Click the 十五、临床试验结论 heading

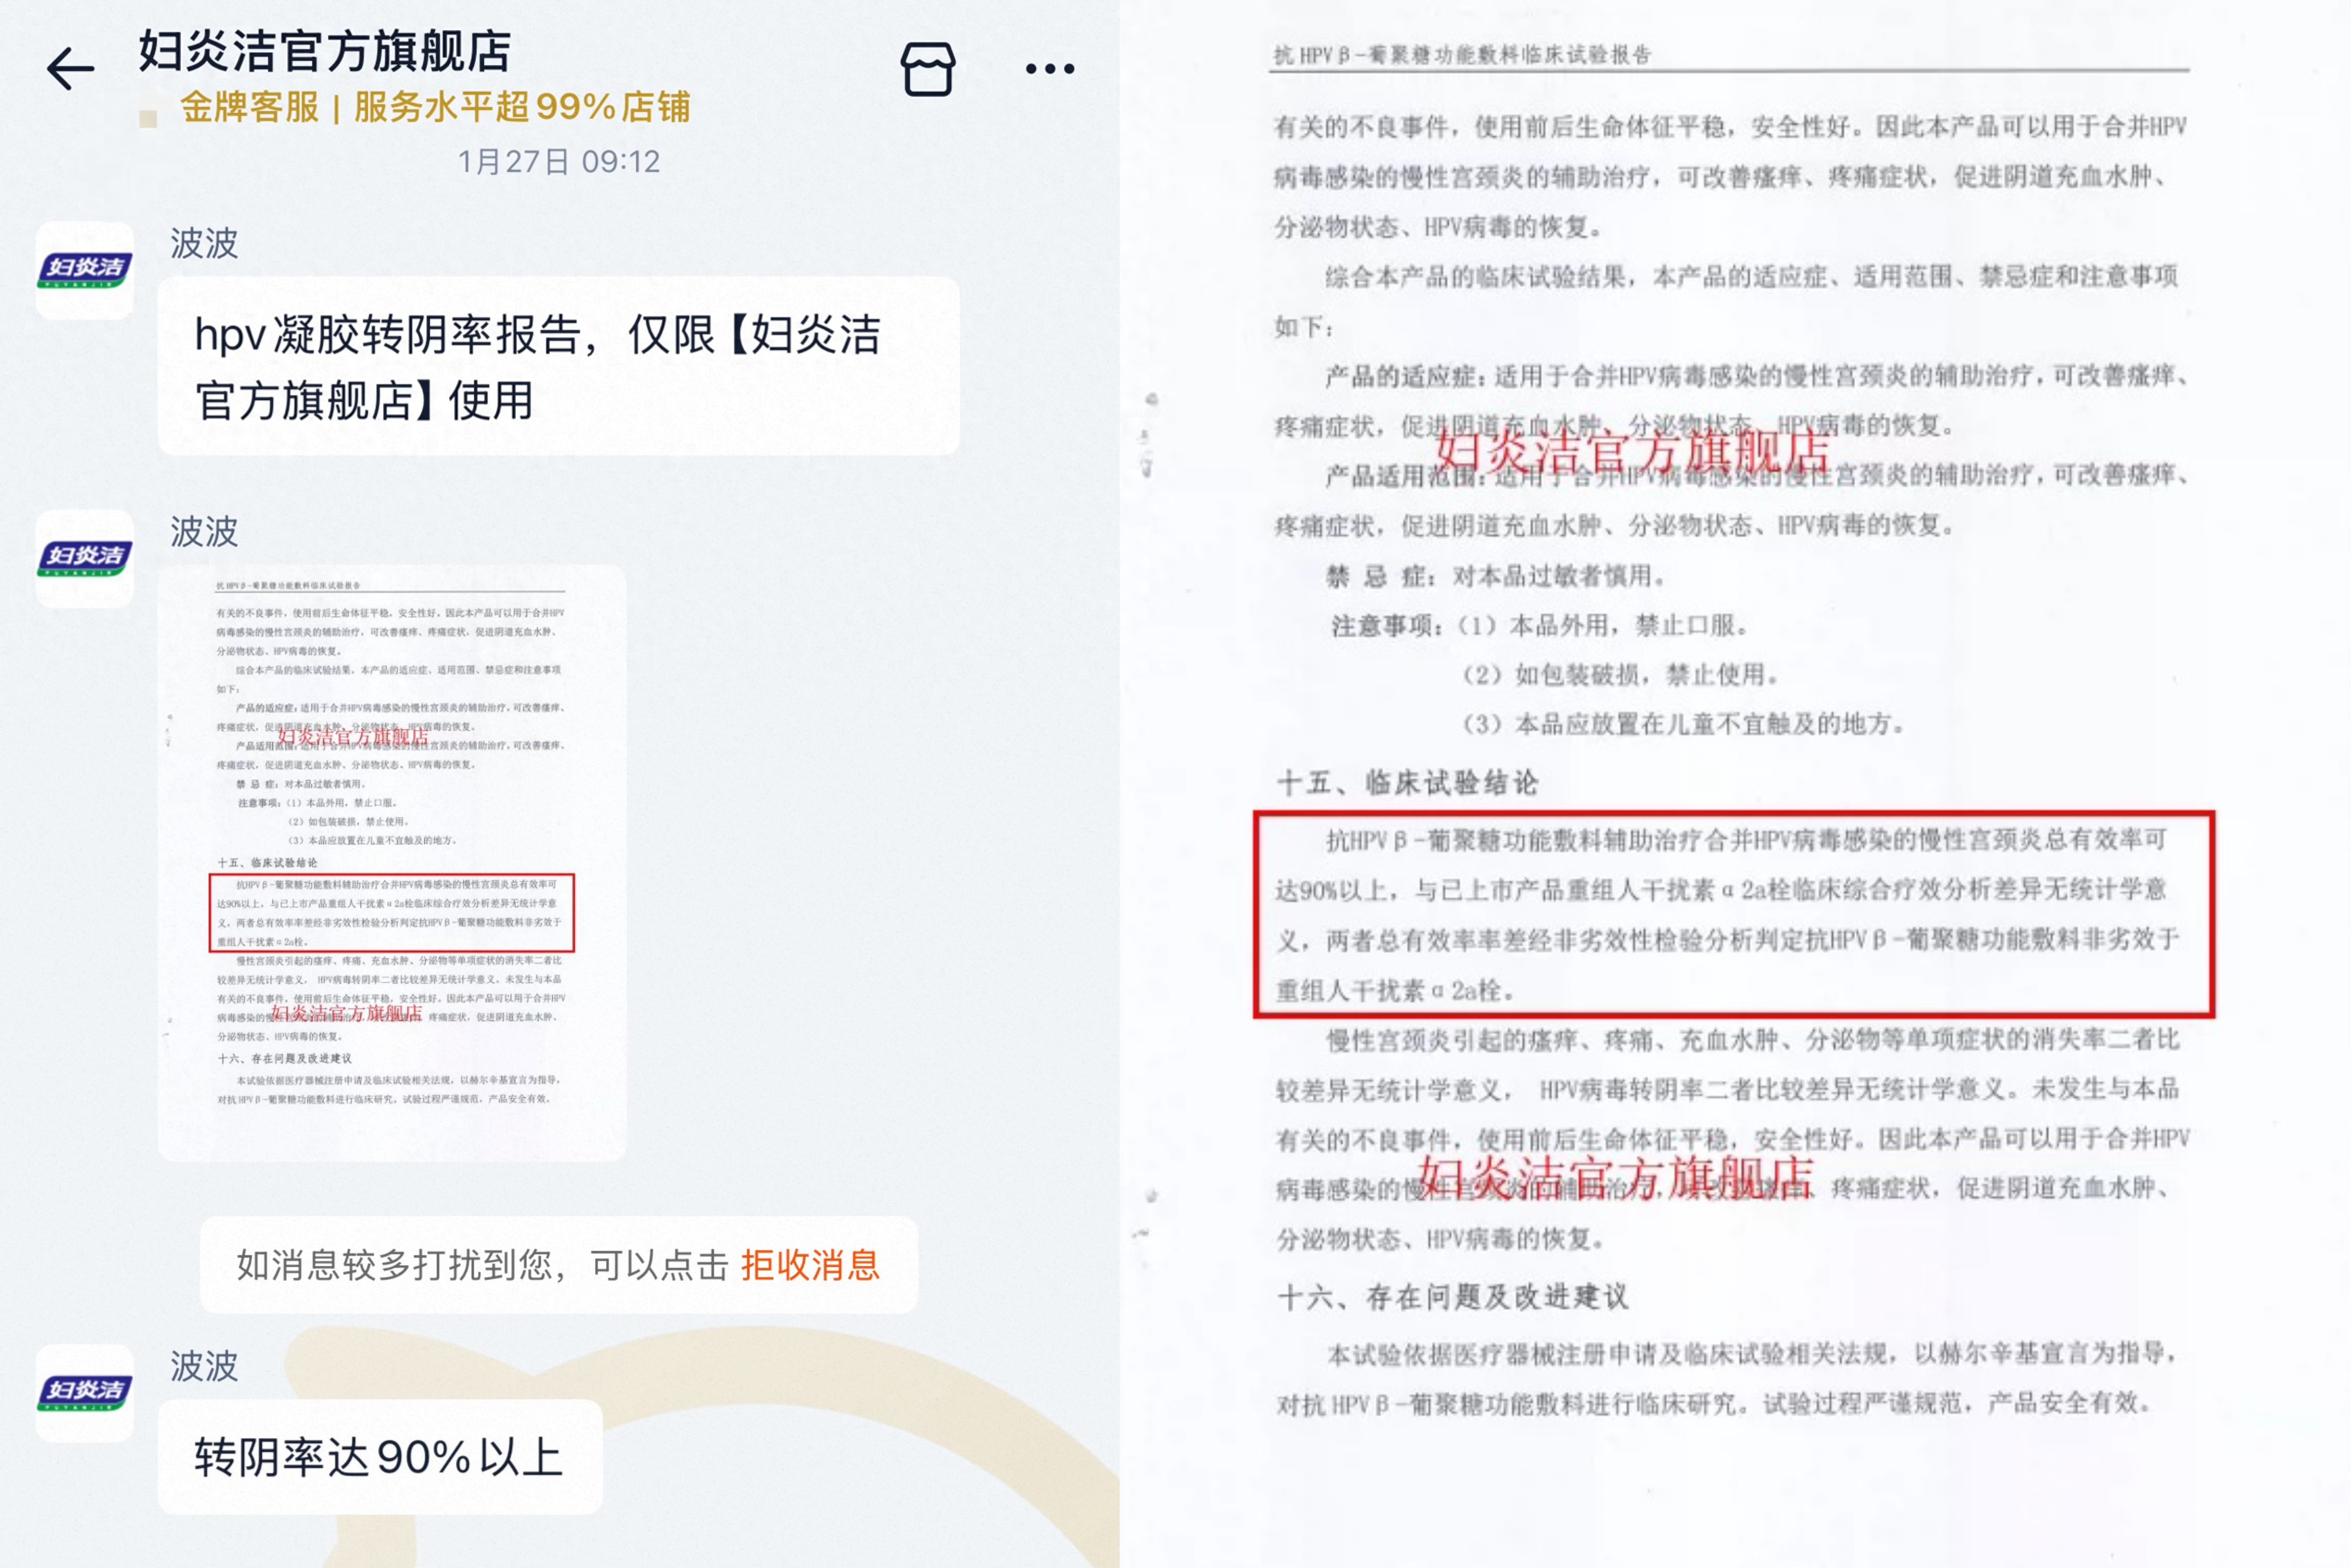[x=1407, y=782]
